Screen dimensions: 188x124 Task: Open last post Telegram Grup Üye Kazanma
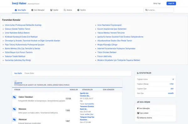point(87,118)
